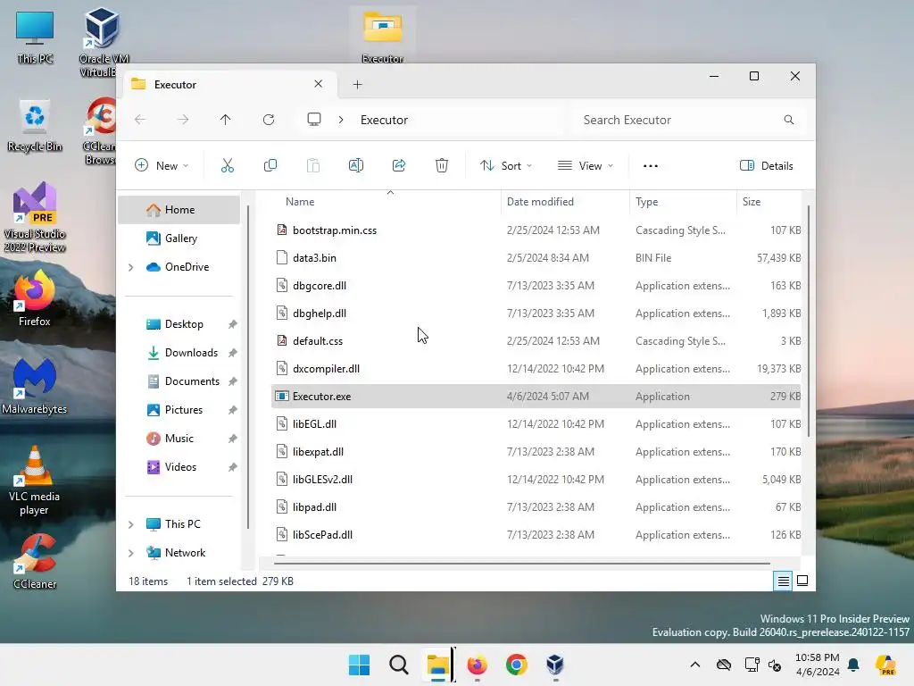Click Executor in the address breadcrumb

(x=384, y=120)
